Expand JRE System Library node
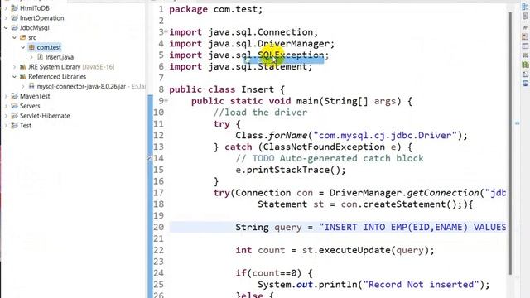The height and width of the screenshot is (298, 530). pyautogui.click(x=14, y=67)
